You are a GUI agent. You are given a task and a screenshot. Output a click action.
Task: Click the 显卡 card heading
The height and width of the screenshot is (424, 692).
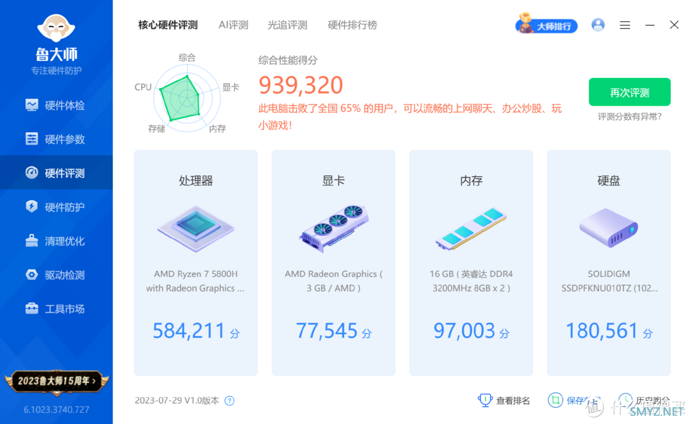(334, 181)
